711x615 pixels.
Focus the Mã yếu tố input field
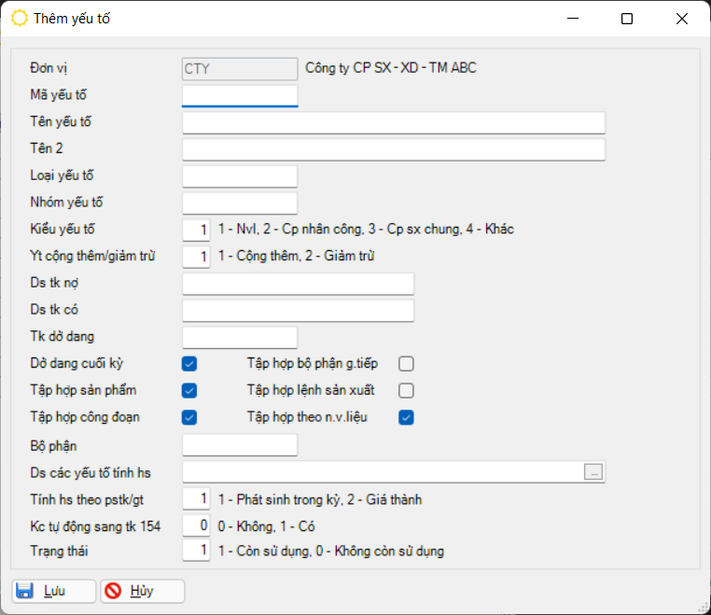(240, 95)
